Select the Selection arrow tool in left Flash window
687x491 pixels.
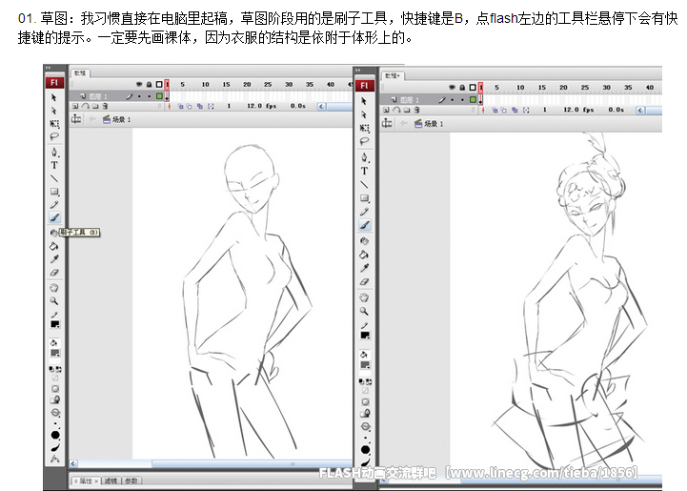54,97
